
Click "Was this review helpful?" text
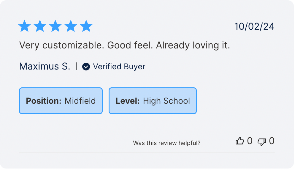tap(166, 143)
